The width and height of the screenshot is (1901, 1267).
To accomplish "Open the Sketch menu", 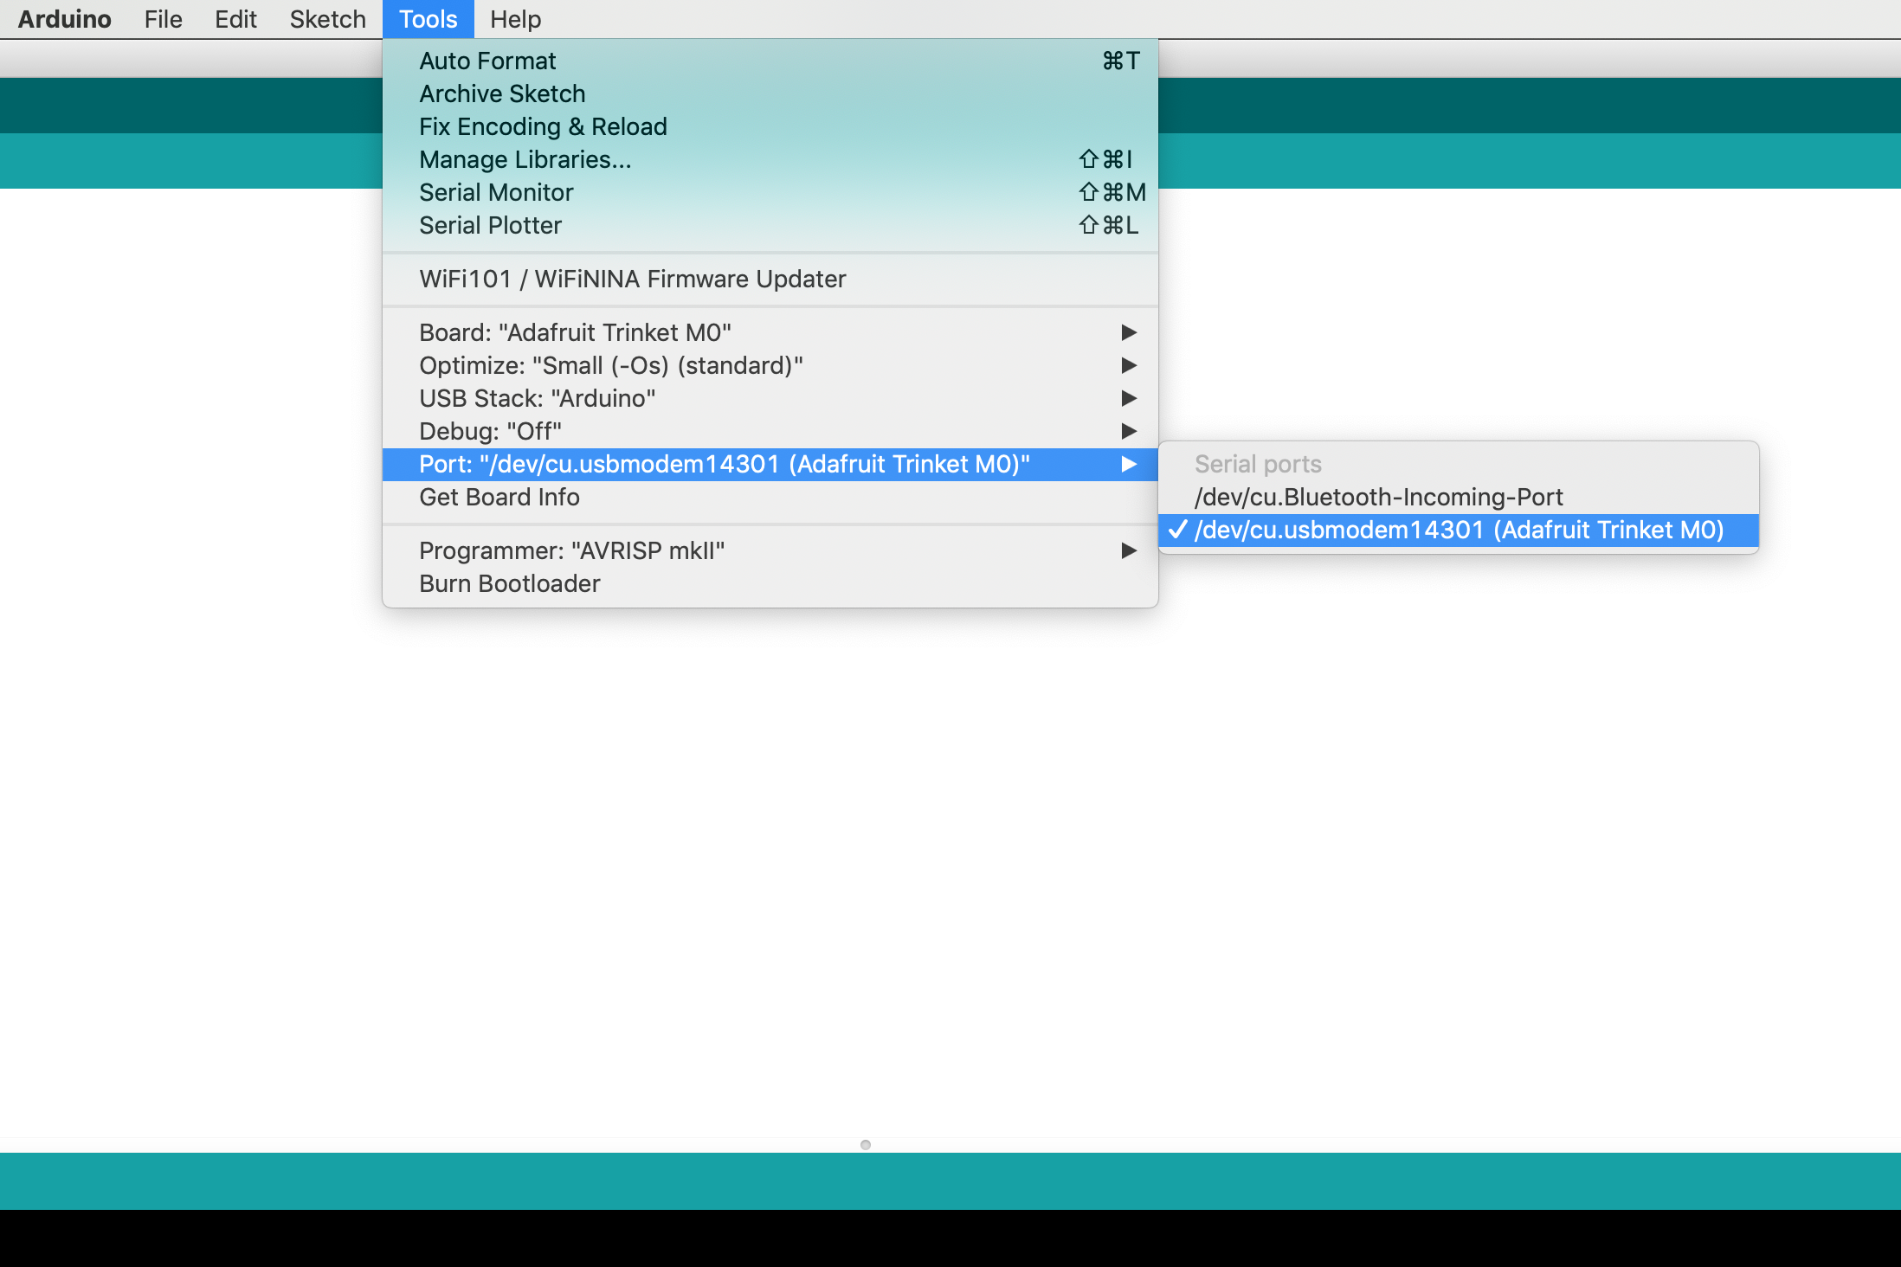I will click(x=327, y=19).
